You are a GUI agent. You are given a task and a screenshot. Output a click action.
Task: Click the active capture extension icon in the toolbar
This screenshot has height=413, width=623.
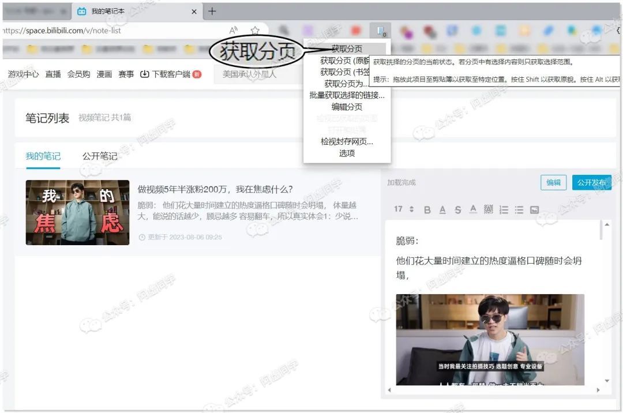click(380, 31)
